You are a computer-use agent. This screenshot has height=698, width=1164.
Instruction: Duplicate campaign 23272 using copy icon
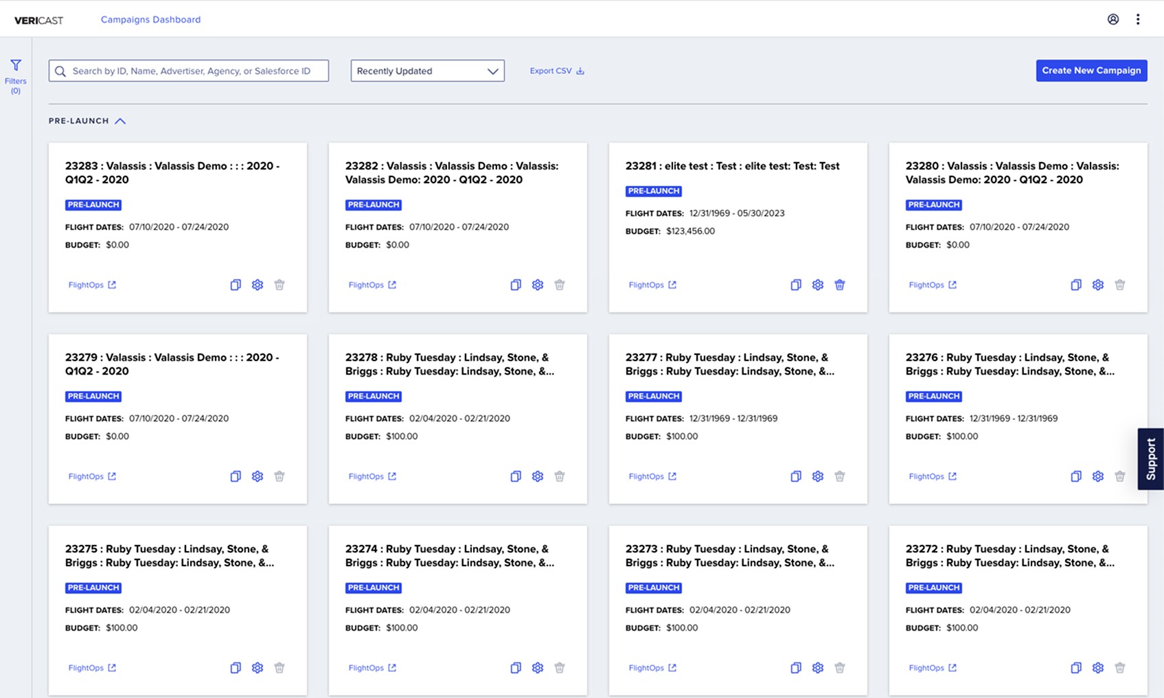1076,668
